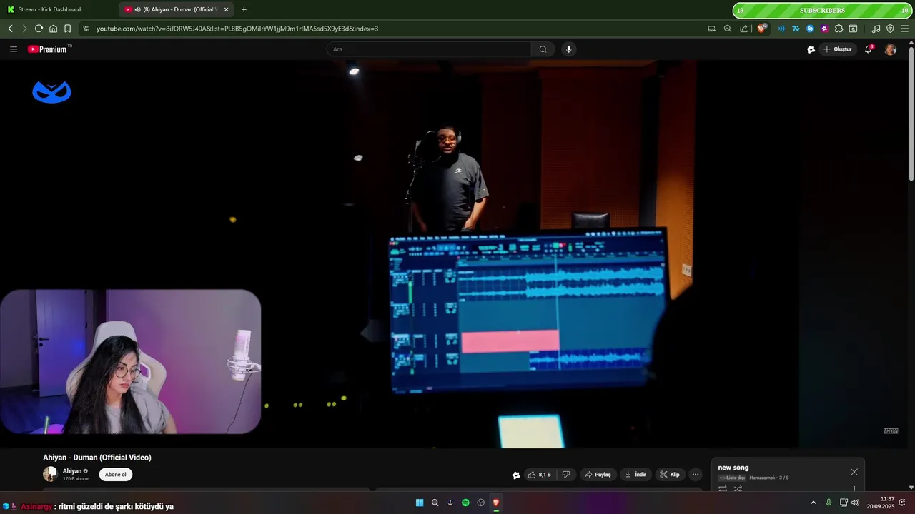Open playlist options three-dot menu
This screenshot has width=915, height=514.
click(x=854, y=489)
